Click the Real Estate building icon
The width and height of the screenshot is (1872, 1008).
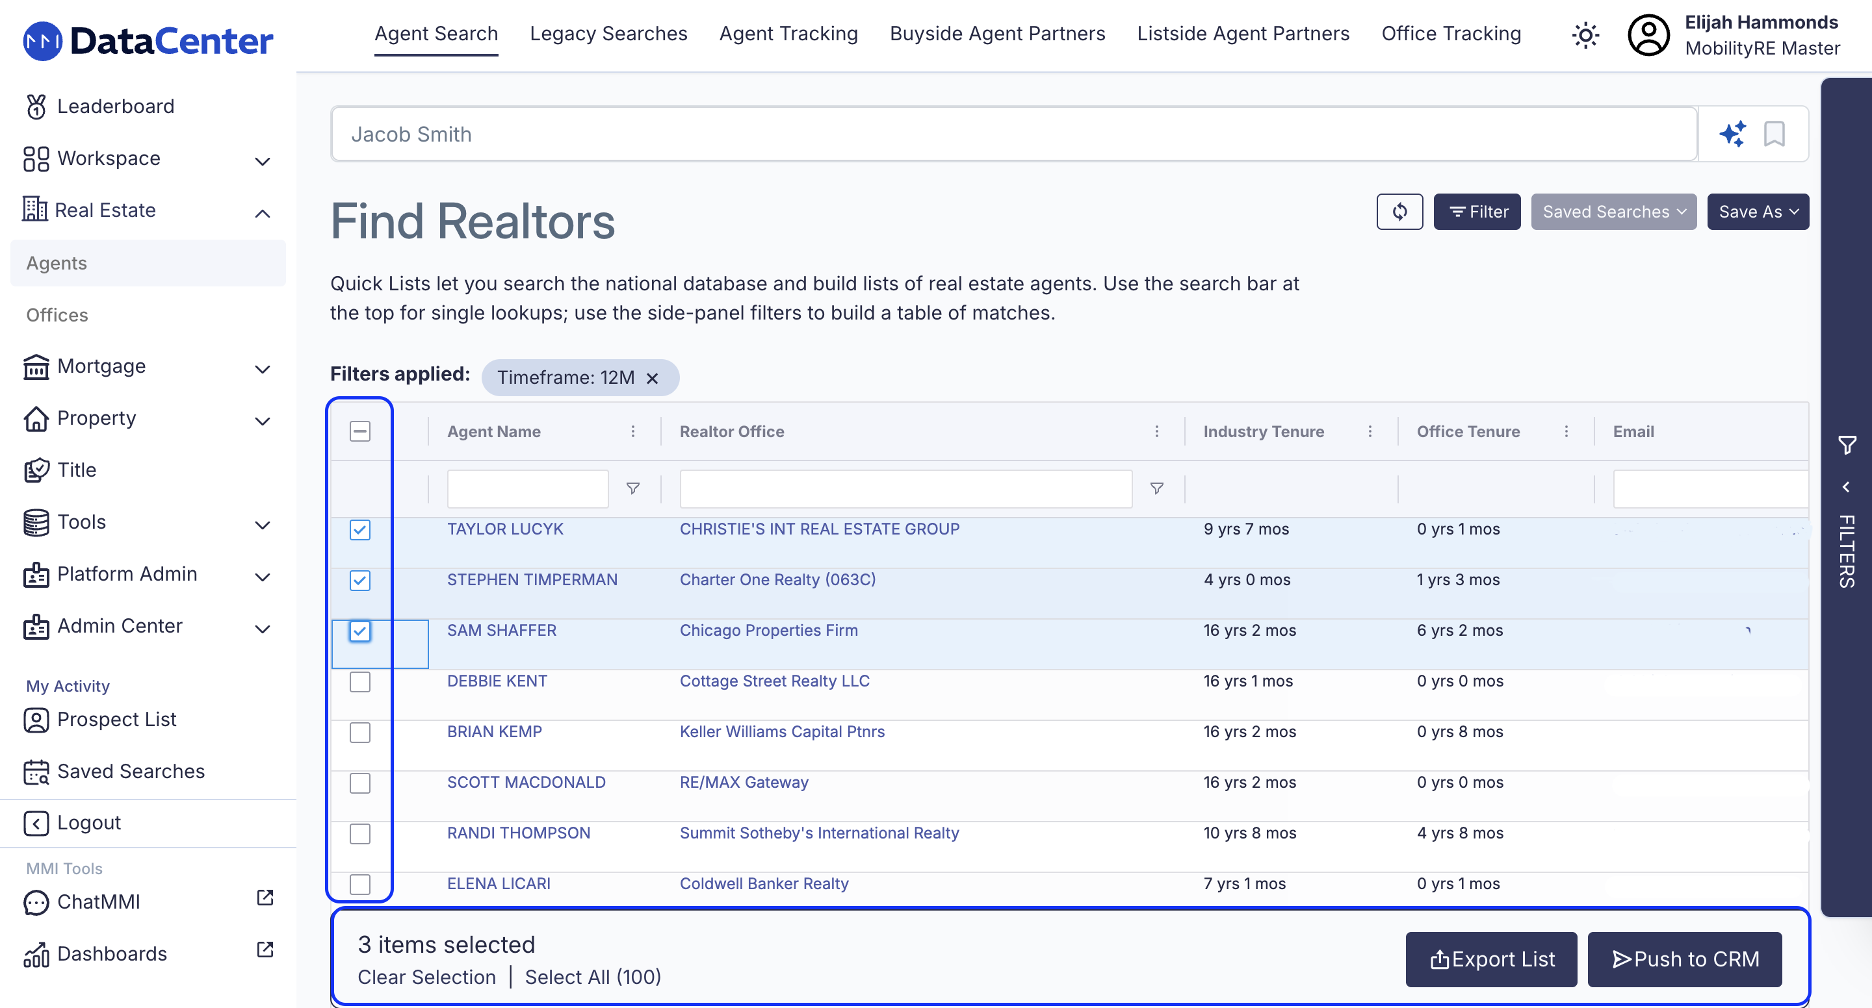coord(35,209)
